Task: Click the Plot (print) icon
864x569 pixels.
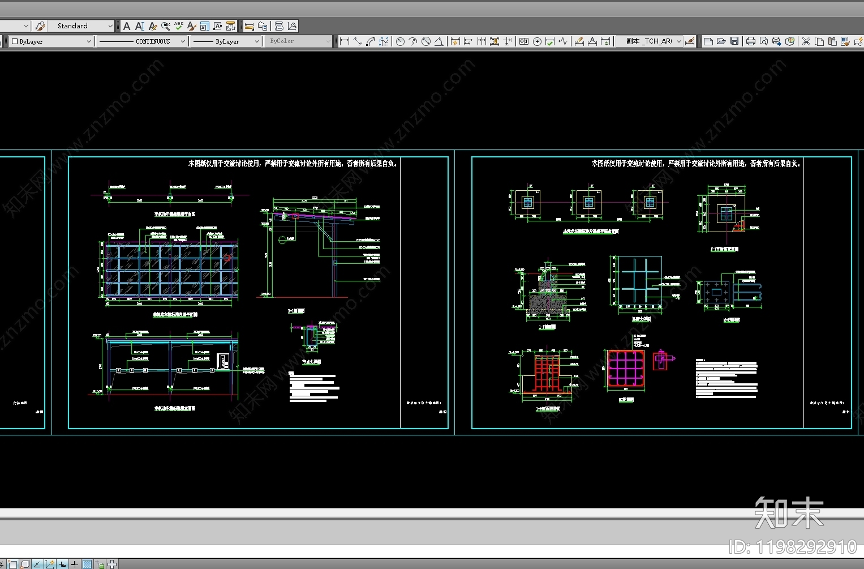Action: pyautogui.click(x=751, y=41)
